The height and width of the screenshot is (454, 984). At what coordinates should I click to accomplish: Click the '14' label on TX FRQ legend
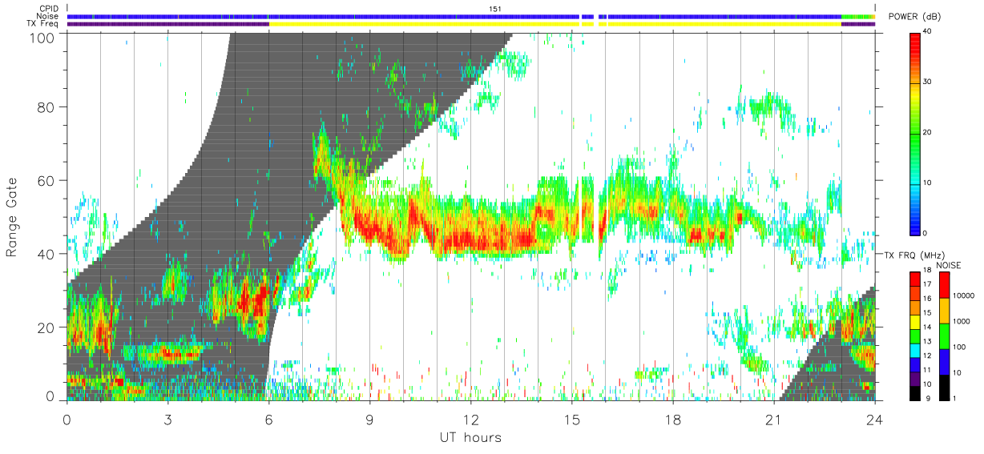pos(926,327)
